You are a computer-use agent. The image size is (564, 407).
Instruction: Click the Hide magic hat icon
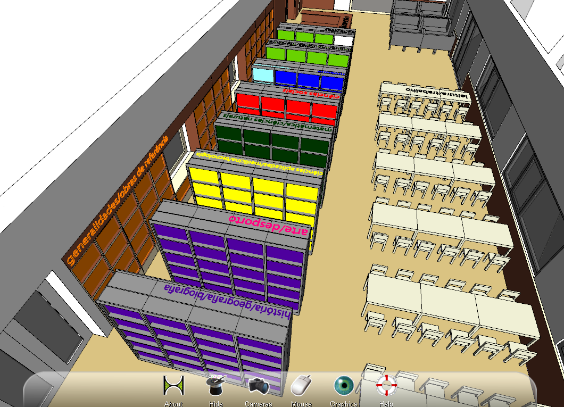click(x=216, y=385)
